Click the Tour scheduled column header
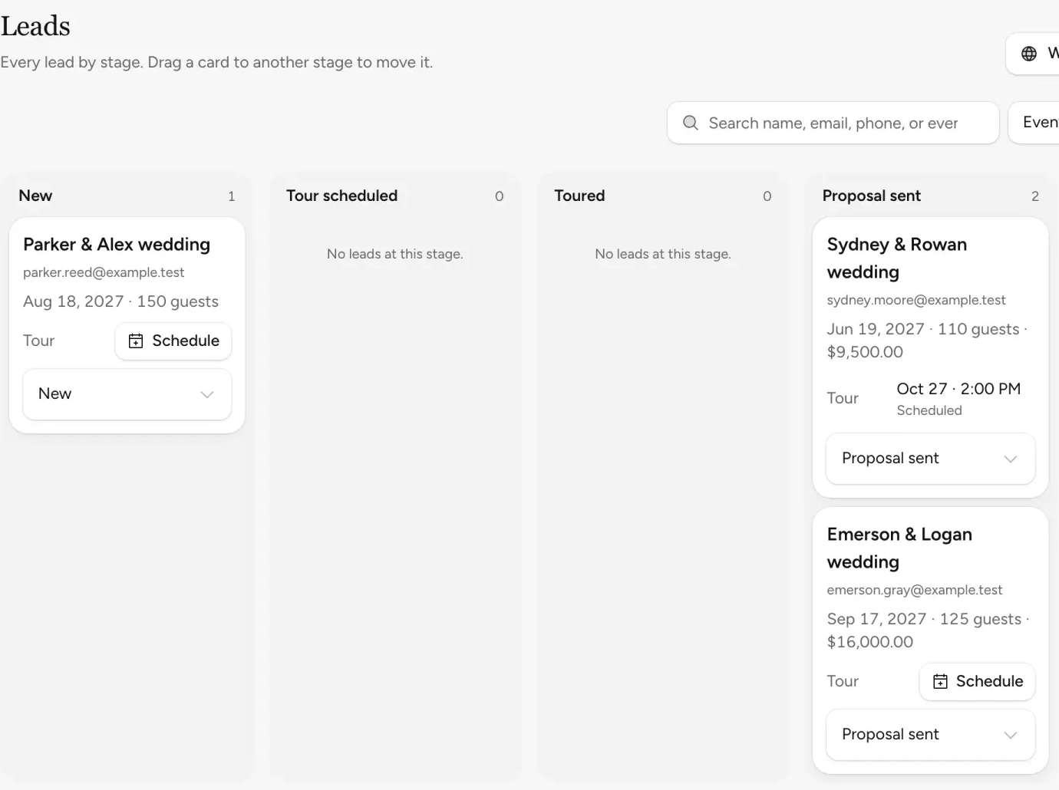 coord(342,196)
